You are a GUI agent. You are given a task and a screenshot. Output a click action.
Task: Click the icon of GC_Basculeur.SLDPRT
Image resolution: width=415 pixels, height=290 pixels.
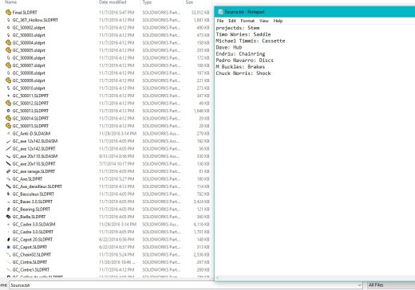tap(8, 194)
